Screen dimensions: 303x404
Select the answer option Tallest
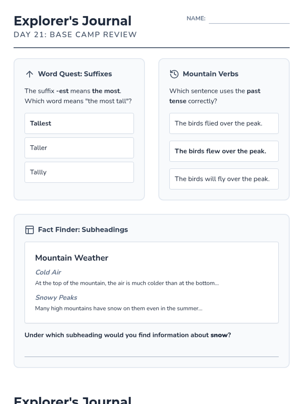click(79, 123)
